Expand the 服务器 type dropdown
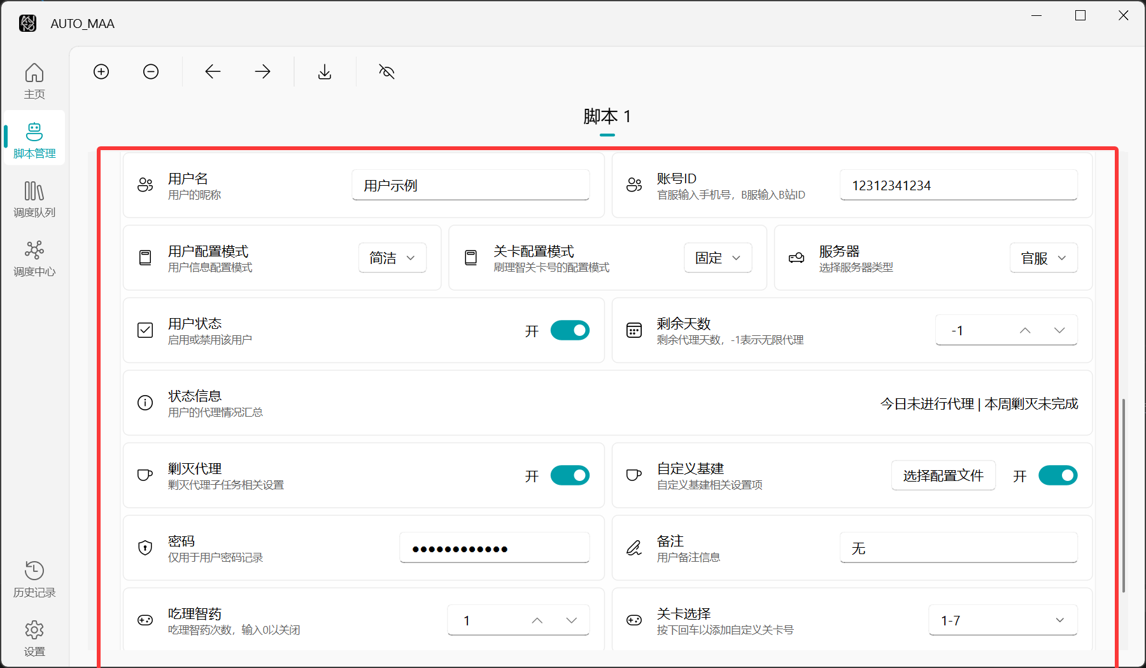This screenshot has height=668, width=1146. 1043,258
